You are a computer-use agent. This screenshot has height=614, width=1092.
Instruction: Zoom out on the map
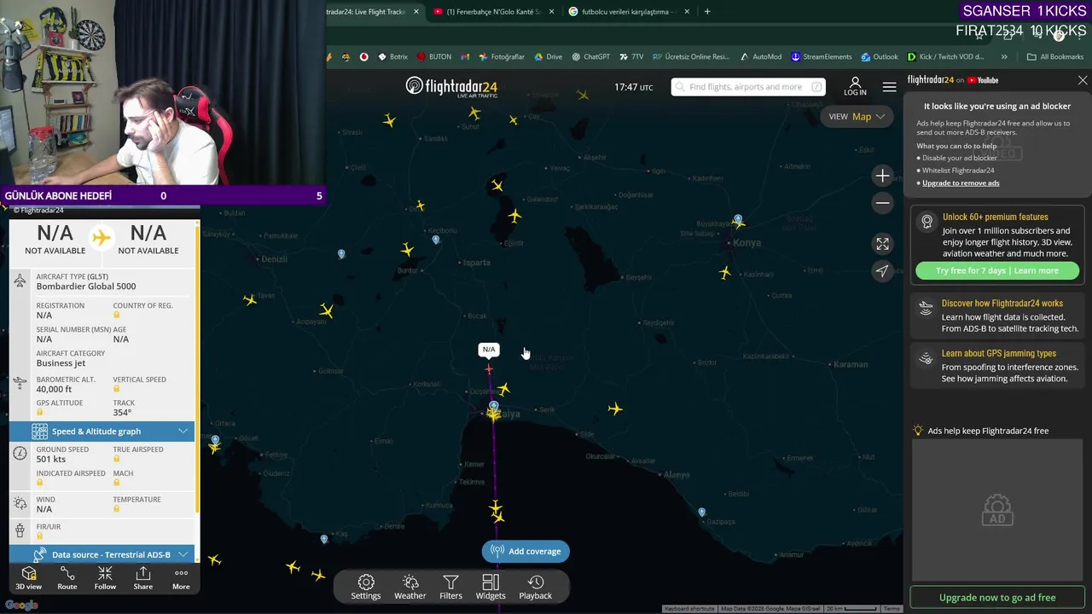pos(882,203)
